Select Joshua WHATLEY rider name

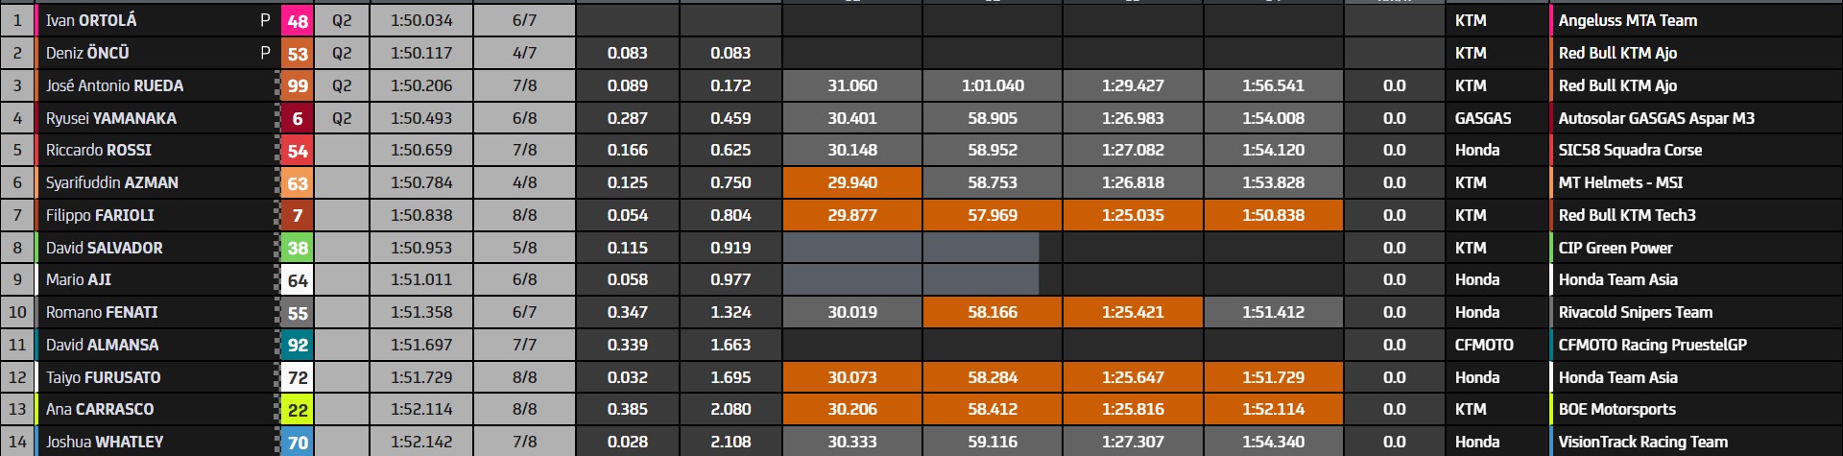(x=105, y=442)
